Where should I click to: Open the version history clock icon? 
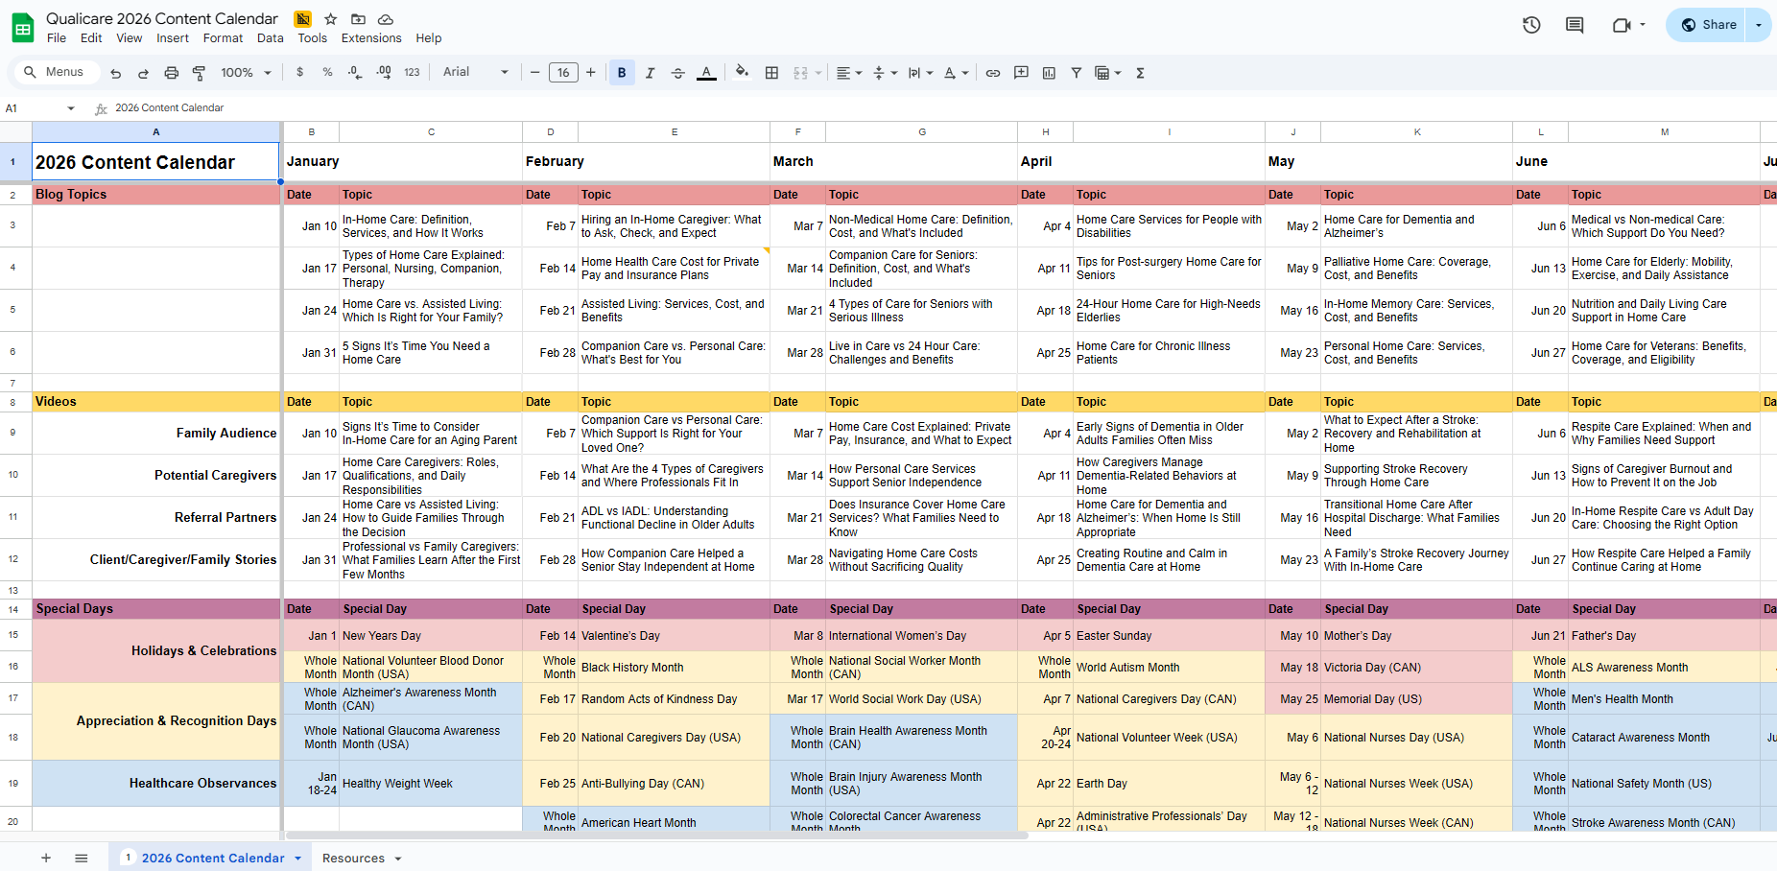(x=1531, y=25)
